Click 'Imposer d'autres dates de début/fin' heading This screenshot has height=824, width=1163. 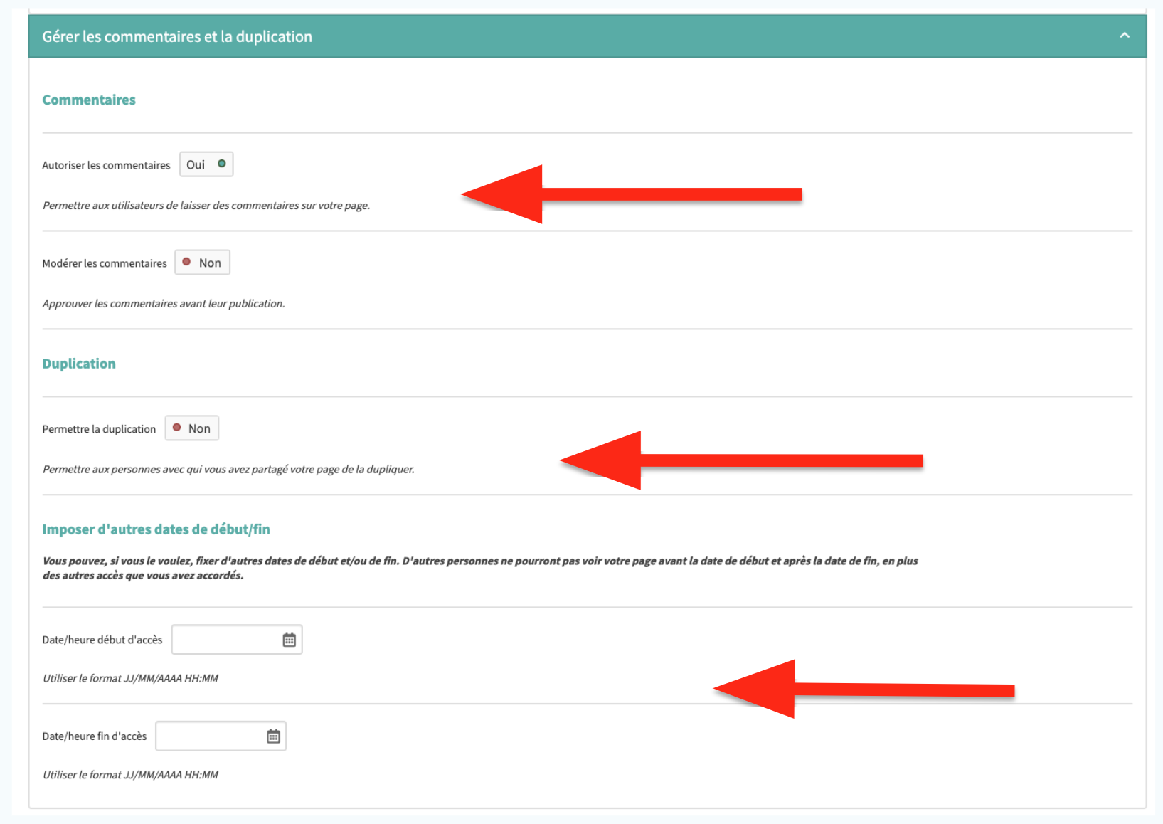(x=156, y=529)
